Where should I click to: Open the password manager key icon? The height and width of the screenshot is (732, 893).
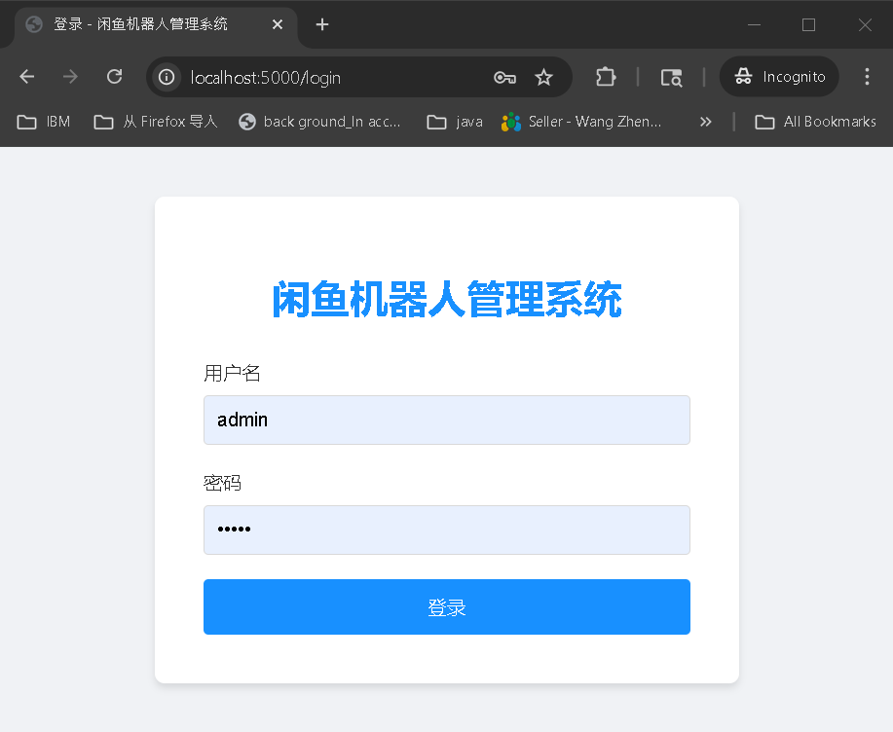[x=504, y=76]
